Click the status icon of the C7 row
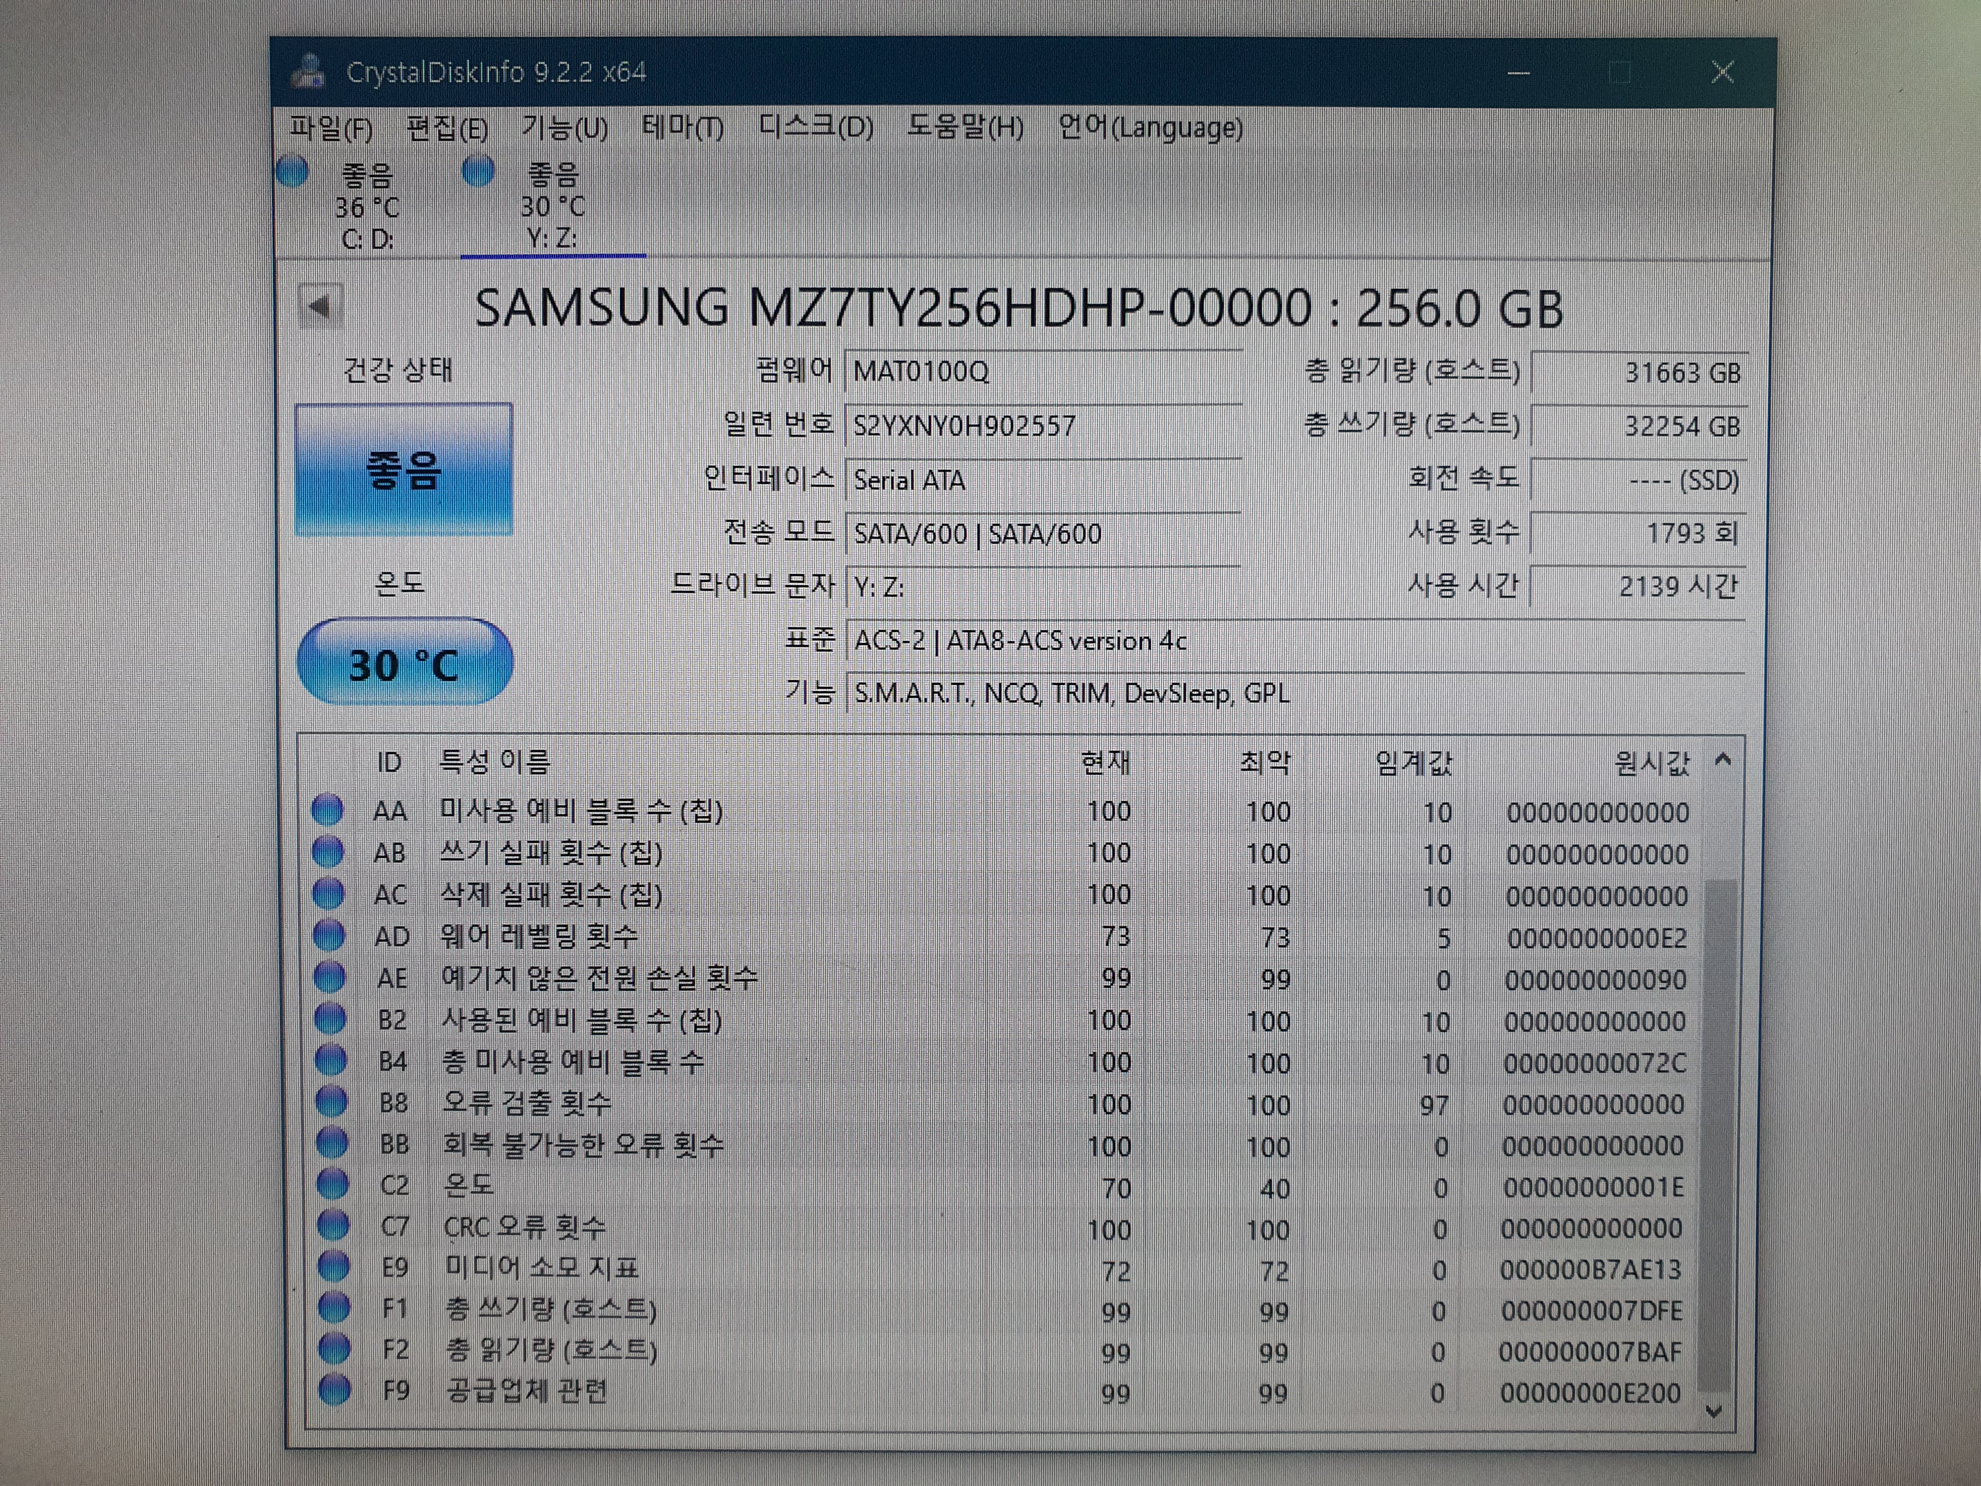This screenshot has height=1486, width=1981. point(333,1225)
